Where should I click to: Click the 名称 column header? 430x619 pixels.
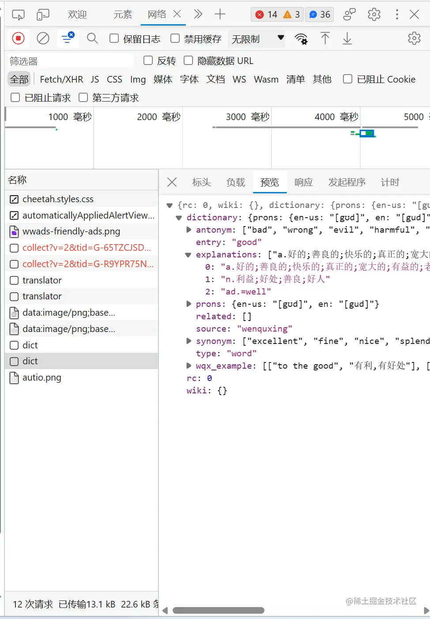82,180
